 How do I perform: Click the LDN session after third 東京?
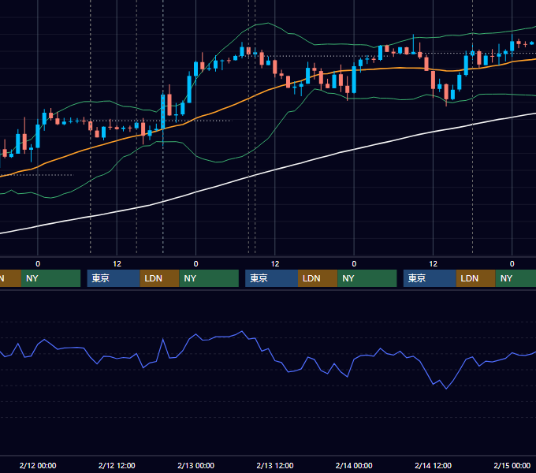pos(476,278)
